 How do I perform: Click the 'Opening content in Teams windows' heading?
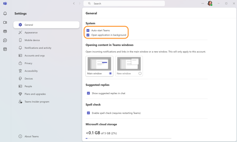coord(109,45)
